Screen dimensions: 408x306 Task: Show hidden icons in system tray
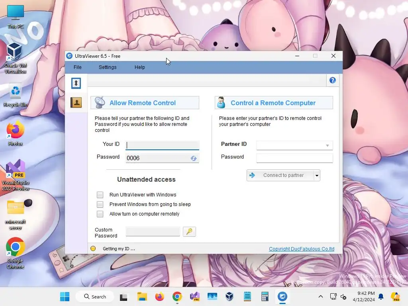tap(321, 296)
